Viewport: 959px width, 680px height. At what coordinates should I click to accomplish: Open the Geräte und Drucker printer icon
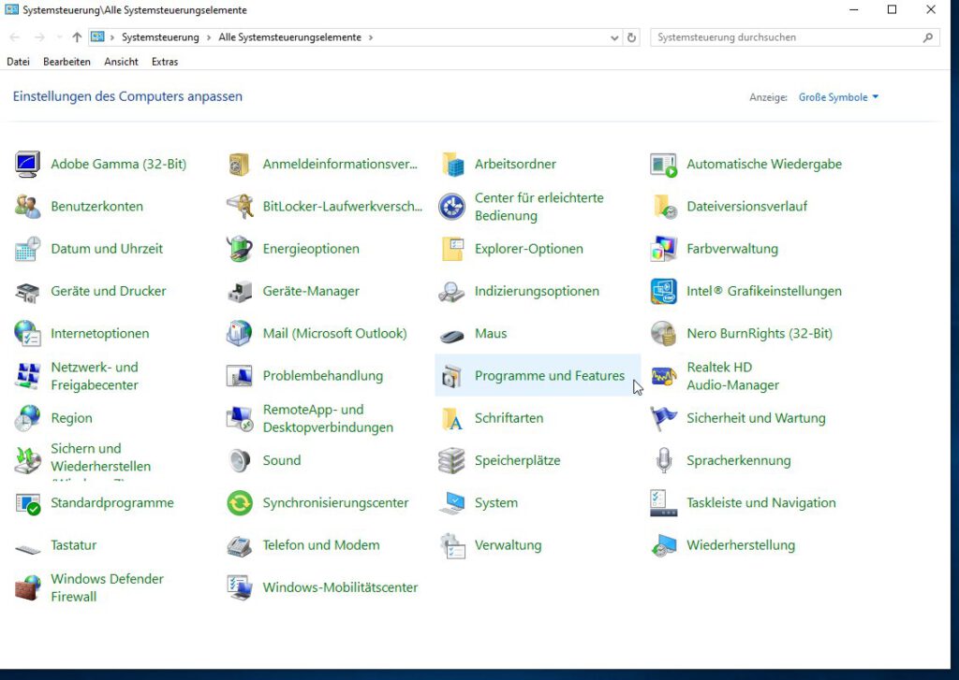click(27, 292)
